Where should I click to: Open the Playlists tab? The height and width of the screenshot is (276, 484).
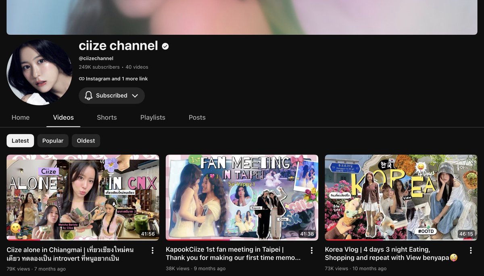(x=153, y=118)
